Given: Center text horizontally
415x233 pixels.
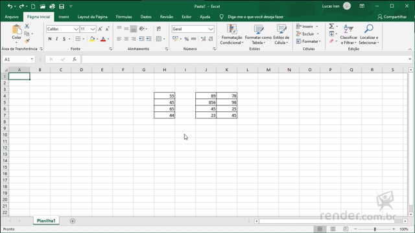Looking at the screenshot, I should tap(126, 39).
